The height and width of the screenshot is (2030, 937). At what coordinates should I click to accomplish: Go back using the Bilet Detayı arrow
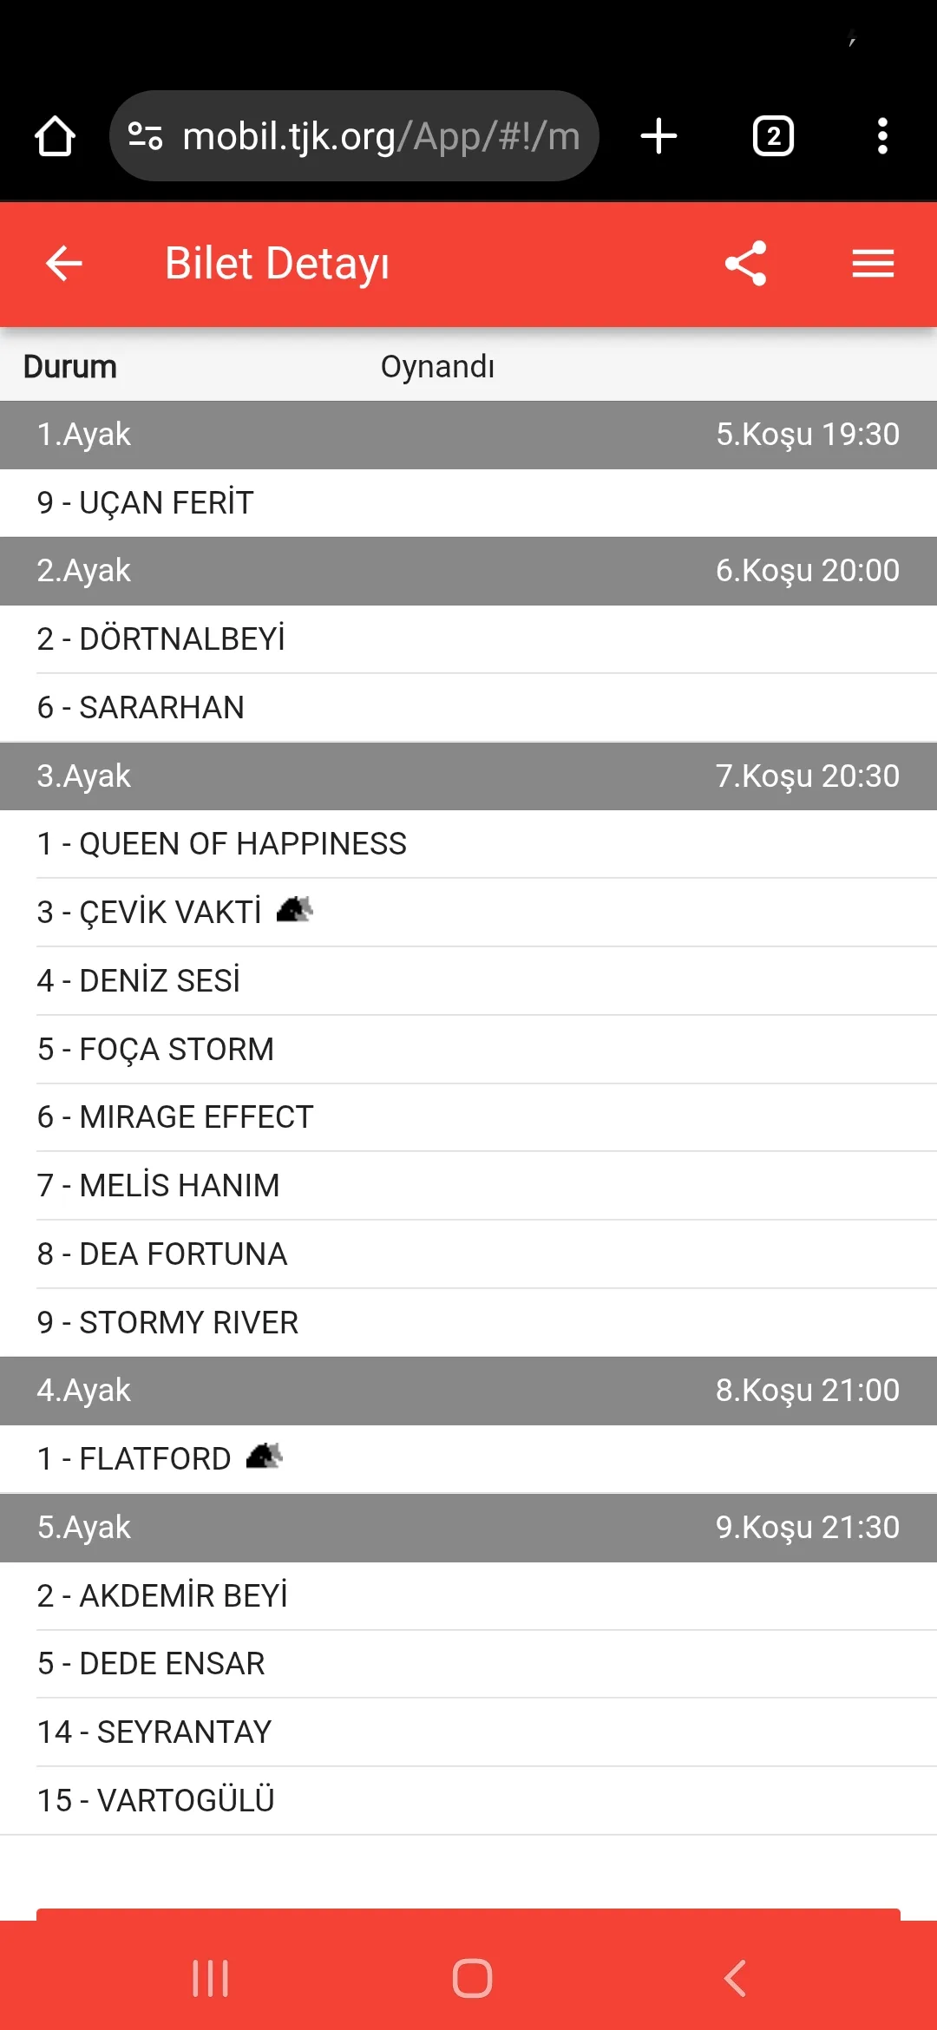[x=63, y=264]
